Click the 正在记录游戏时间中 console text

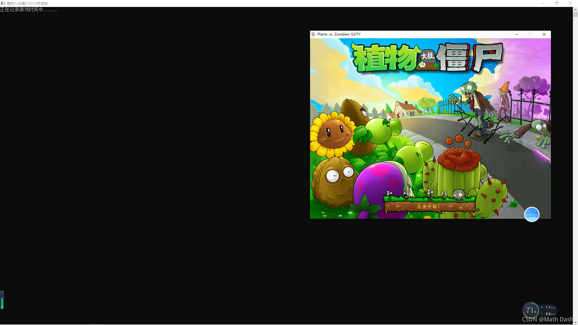pos(28,10)
